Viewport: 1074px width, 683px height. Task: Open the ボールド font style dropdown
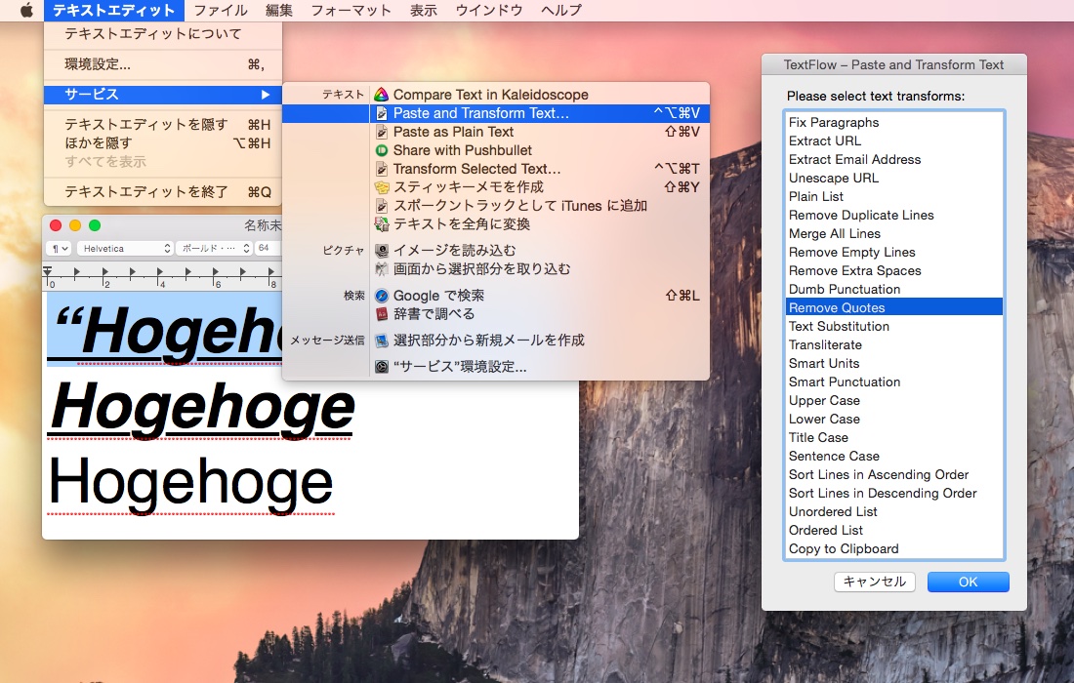[215, 249]
